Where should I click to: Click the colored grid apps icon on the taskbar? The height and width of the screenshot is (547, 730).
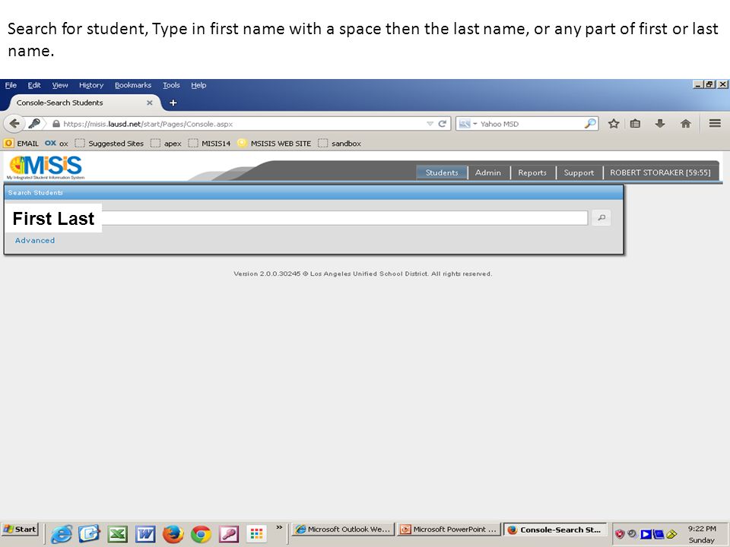click(x=256, y=534)
